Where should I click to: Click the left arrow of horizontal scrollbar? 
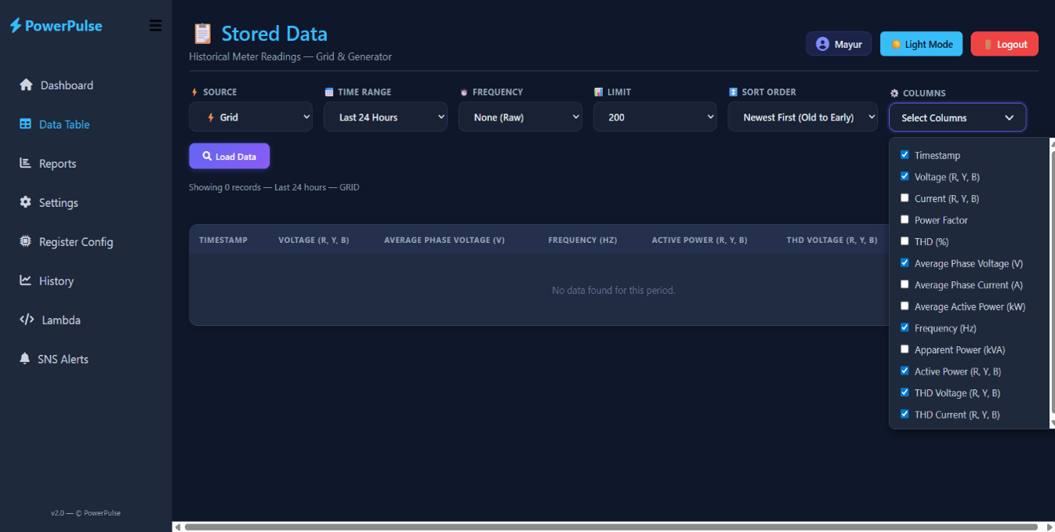[x=178, y=527]
